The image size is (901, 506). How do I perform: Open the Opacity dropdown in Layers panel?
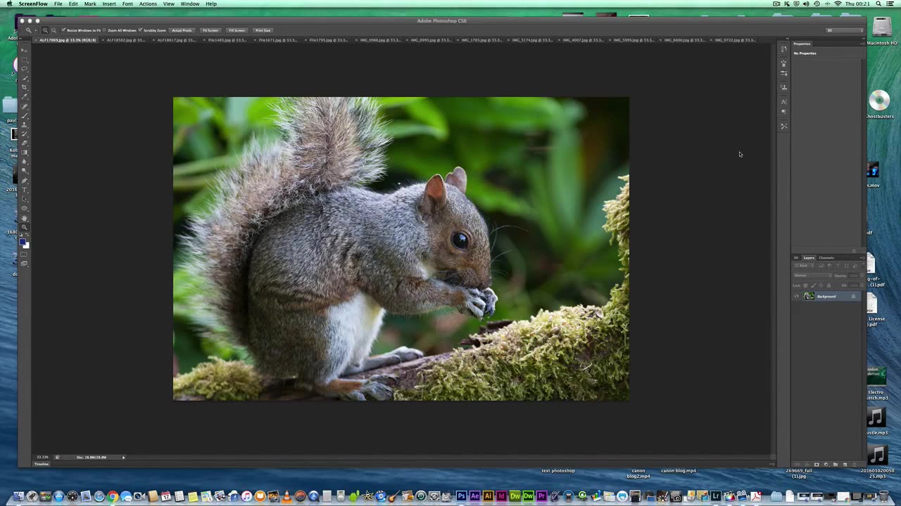point(862,275)
